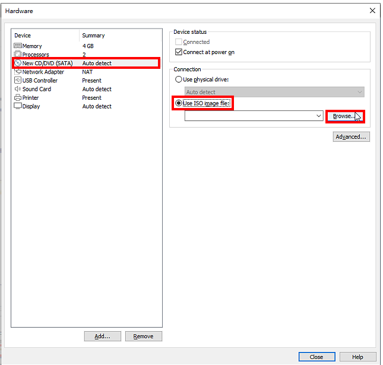Select the Printer label

(30, 98)
